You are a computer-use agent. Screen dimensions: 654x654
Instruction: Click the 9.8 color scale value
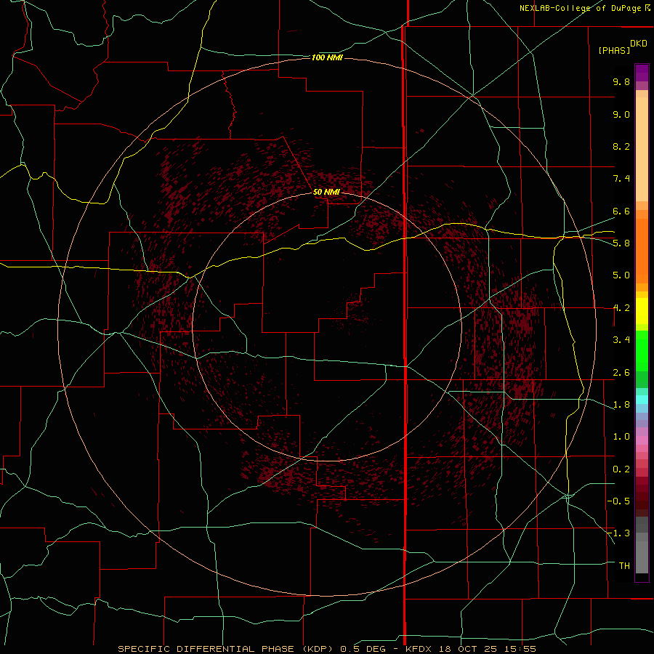click(x=621, y=81)
